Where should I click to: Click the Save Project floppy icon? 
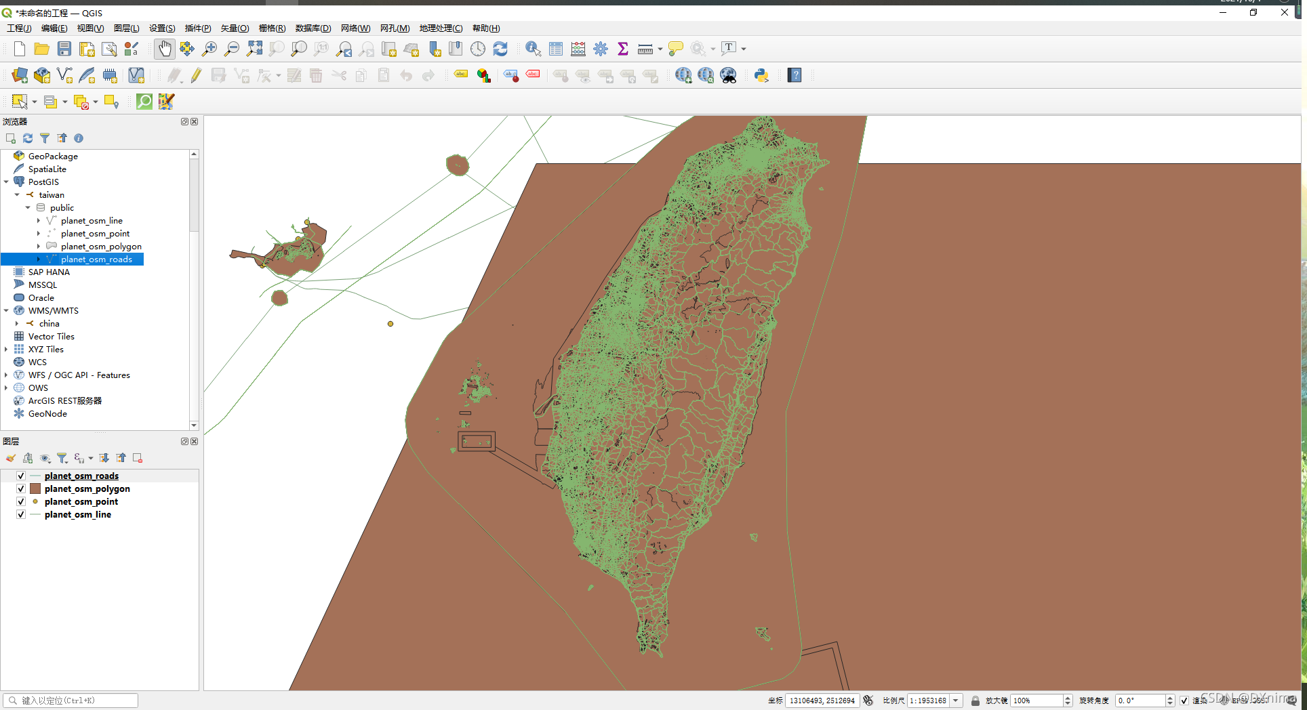(x=64, y=49)
